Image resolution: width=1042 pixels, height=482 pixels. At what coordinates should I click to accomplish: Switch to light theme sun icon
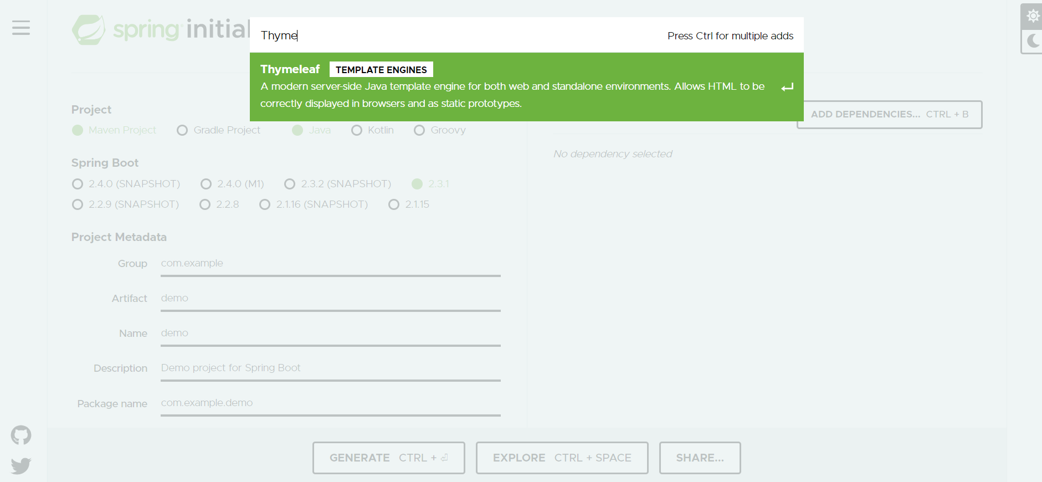click(x=1033, y=16)
